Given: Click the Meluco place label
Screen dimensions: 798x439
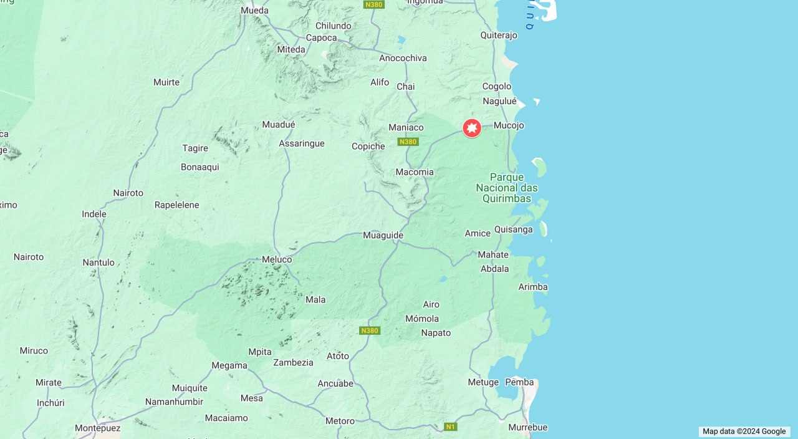Looking at the screenshot, I should (x=277, y=259).
